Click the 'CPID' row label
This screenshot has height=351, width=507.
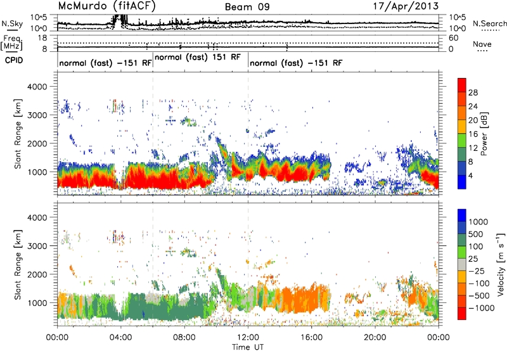[14, 60]
